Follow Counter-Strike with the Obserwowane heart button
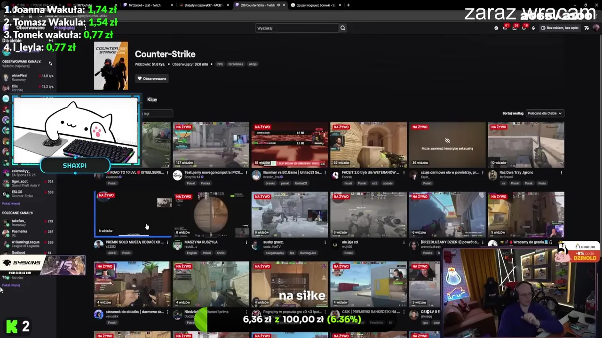Viewport: 602px width, 338px height. [x=152, y=78]
